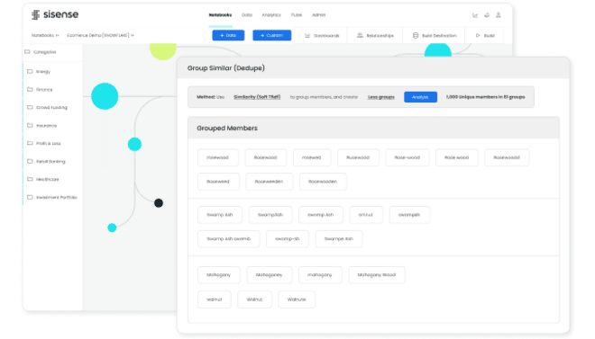Image resolution: width=595 pixels, height=339 pixels.
Task: Click the Build Destination database icon
Action: 416,36
